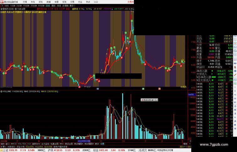The image size is (237, 152).
Task: Select the 5-minute period icon in sidebar
Action: point(235,91)
